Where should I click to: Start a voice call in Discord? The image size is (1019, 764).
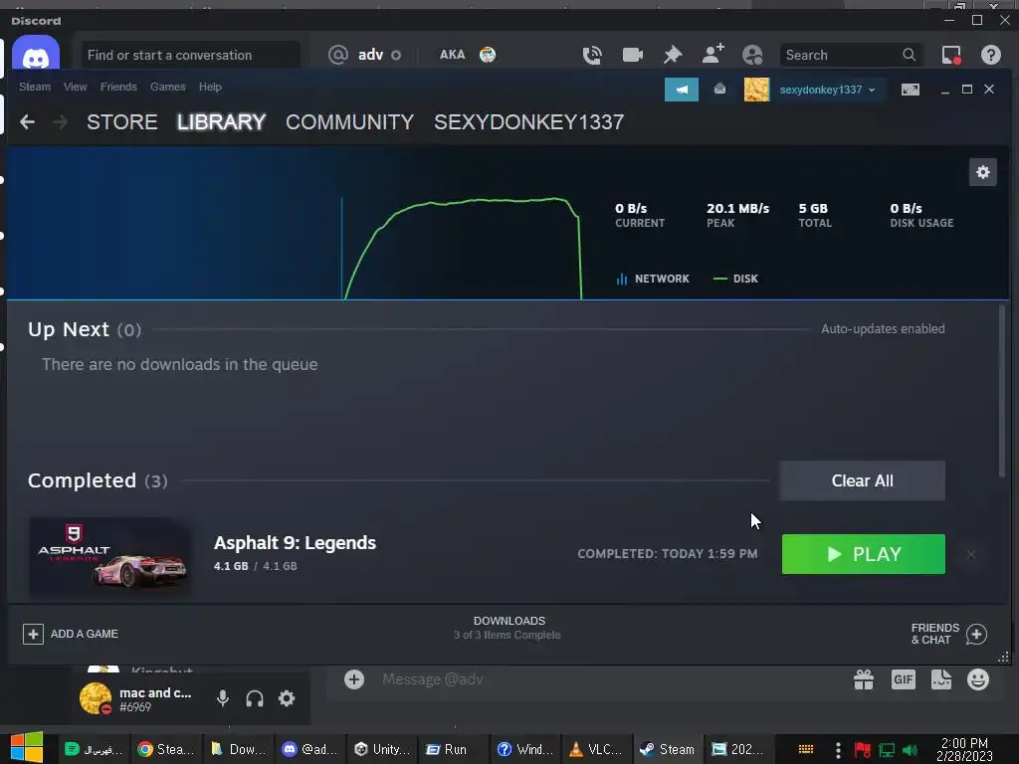click(x=592, y=56)
